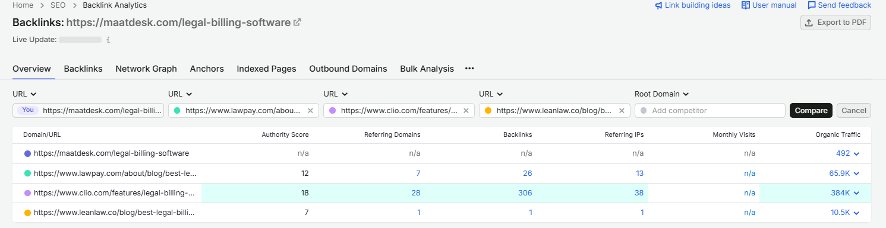This screenshot has width=886, height=228.
Task: Go to the Indexed Pages tab
Action: click(266, 69)
